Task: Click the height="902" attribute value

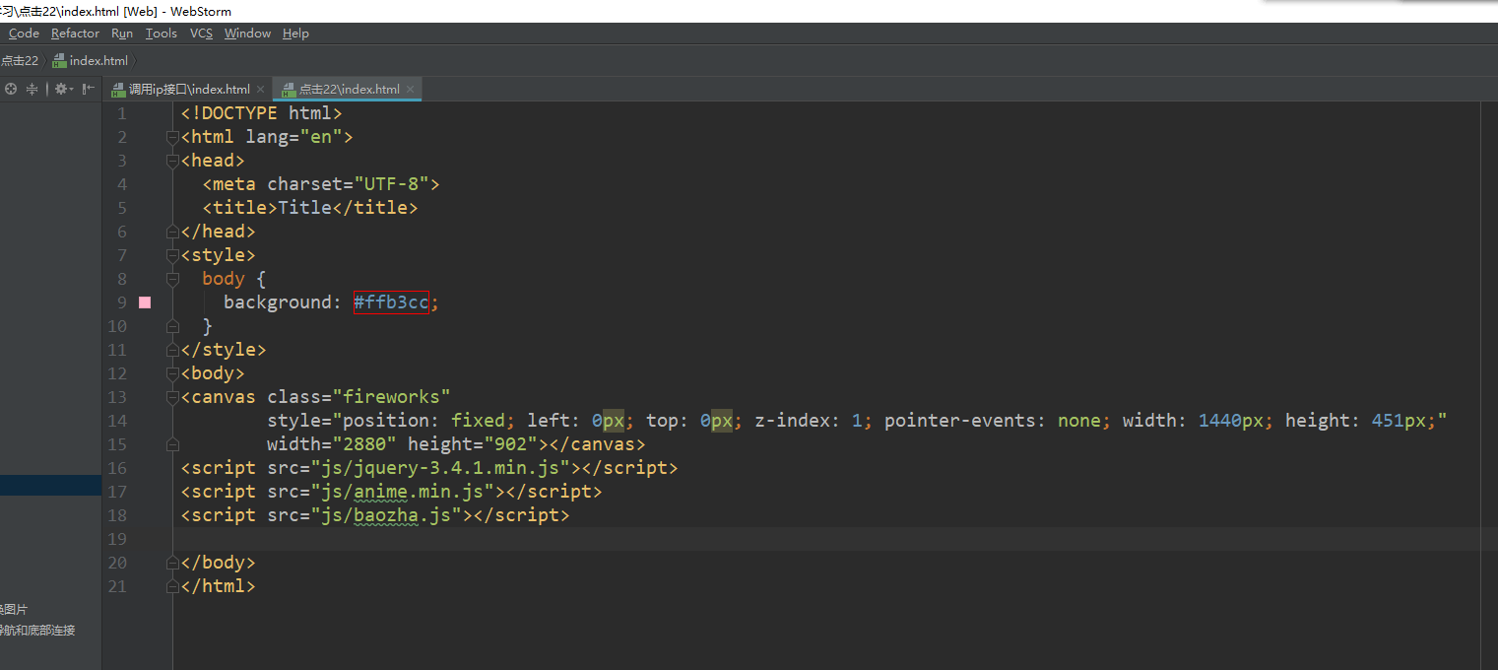Action: [473, 444]
